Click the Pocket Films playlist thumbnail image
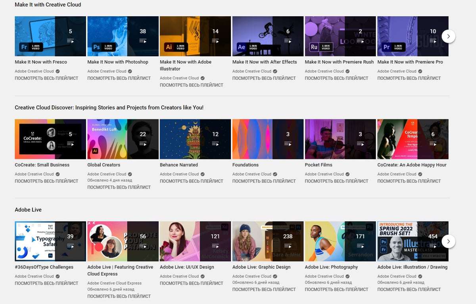Screen dimensions: 476x304 coord(340,139)
